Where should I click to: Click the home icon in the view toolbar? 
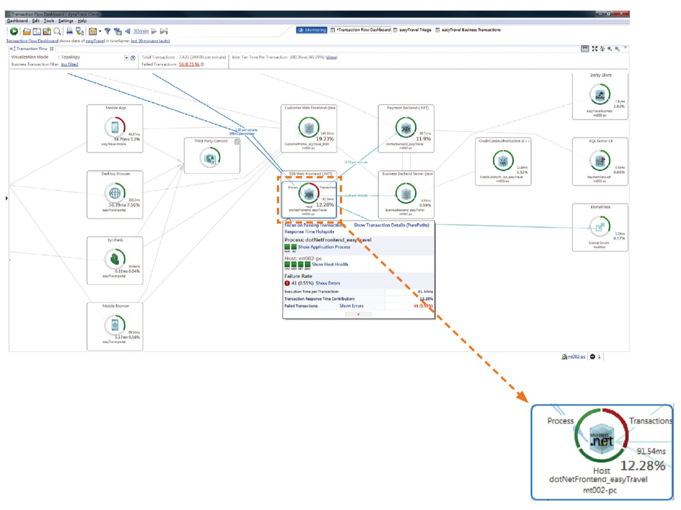[602, 49]
